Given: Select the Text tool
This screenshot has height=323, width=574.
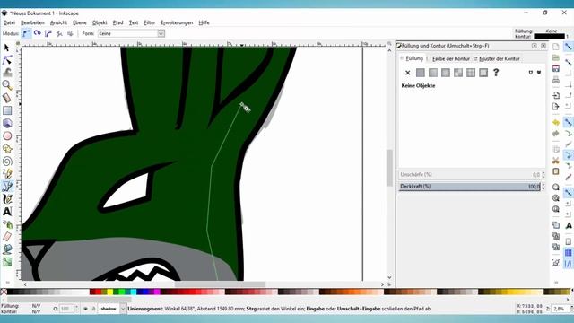Looking at the screenshot, I should coord(7,212).
